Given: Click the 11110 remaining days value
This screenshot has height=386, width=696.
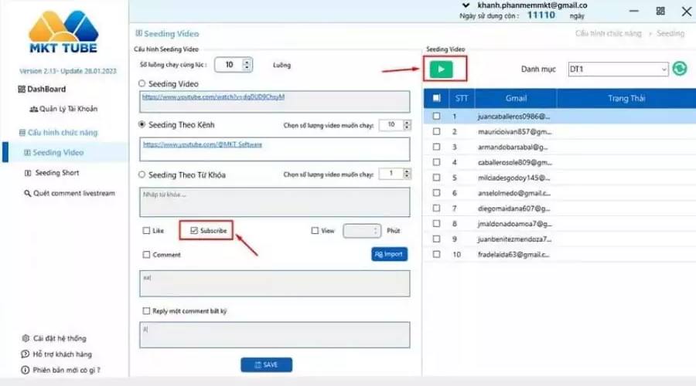Looking at the screenshot, I should click(541, 15).
